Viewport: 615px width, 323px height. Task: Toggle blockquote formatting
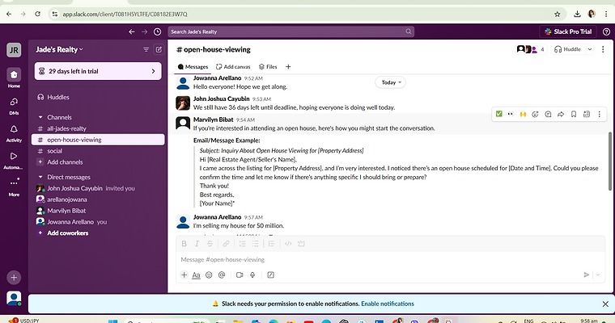271,244
